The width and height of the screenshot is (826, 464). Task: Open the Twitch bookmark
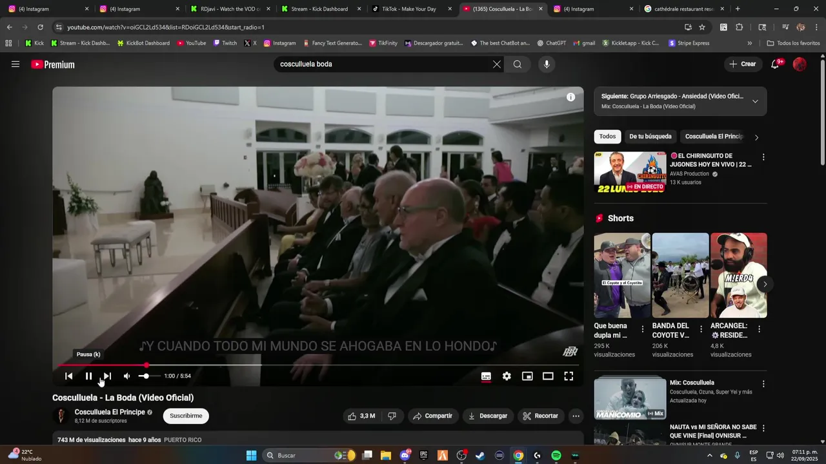point(225,43)
